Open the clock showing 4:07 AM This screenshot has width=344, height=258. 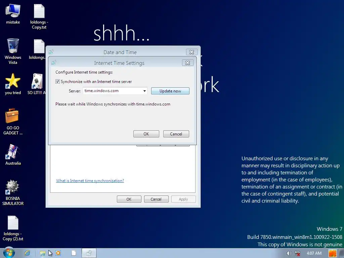(x=314, y=253)
